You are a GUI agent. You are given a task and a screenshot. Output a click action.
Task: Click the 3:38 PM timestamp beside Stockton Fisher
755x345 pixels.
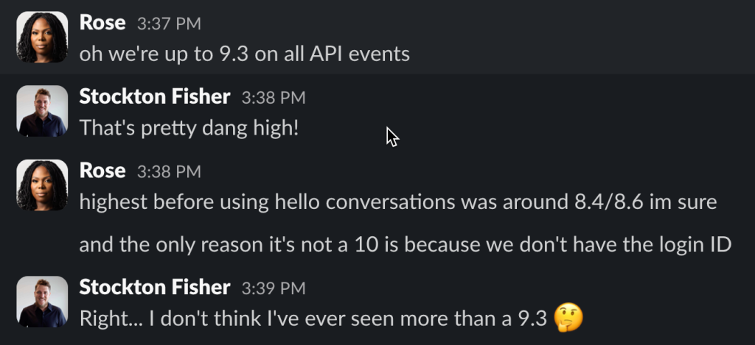[274, 98]
